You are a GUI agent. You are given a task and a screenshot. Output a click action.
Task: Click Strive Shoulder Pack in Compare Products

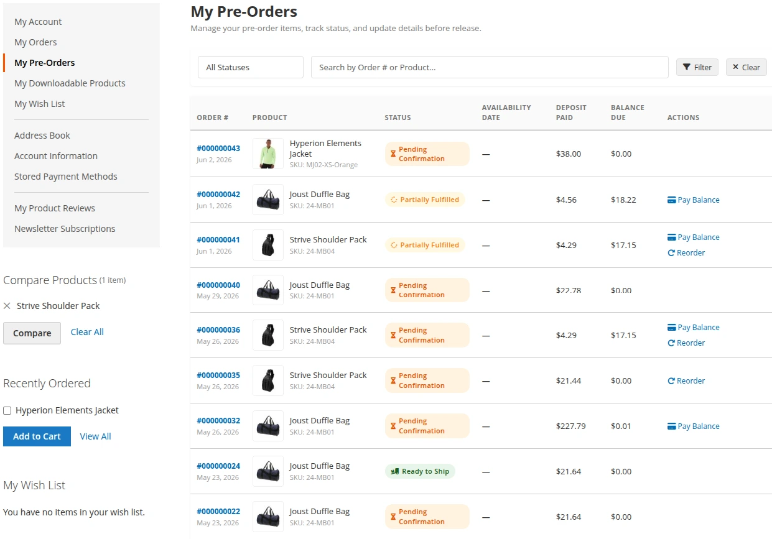[x=58, y=306]
